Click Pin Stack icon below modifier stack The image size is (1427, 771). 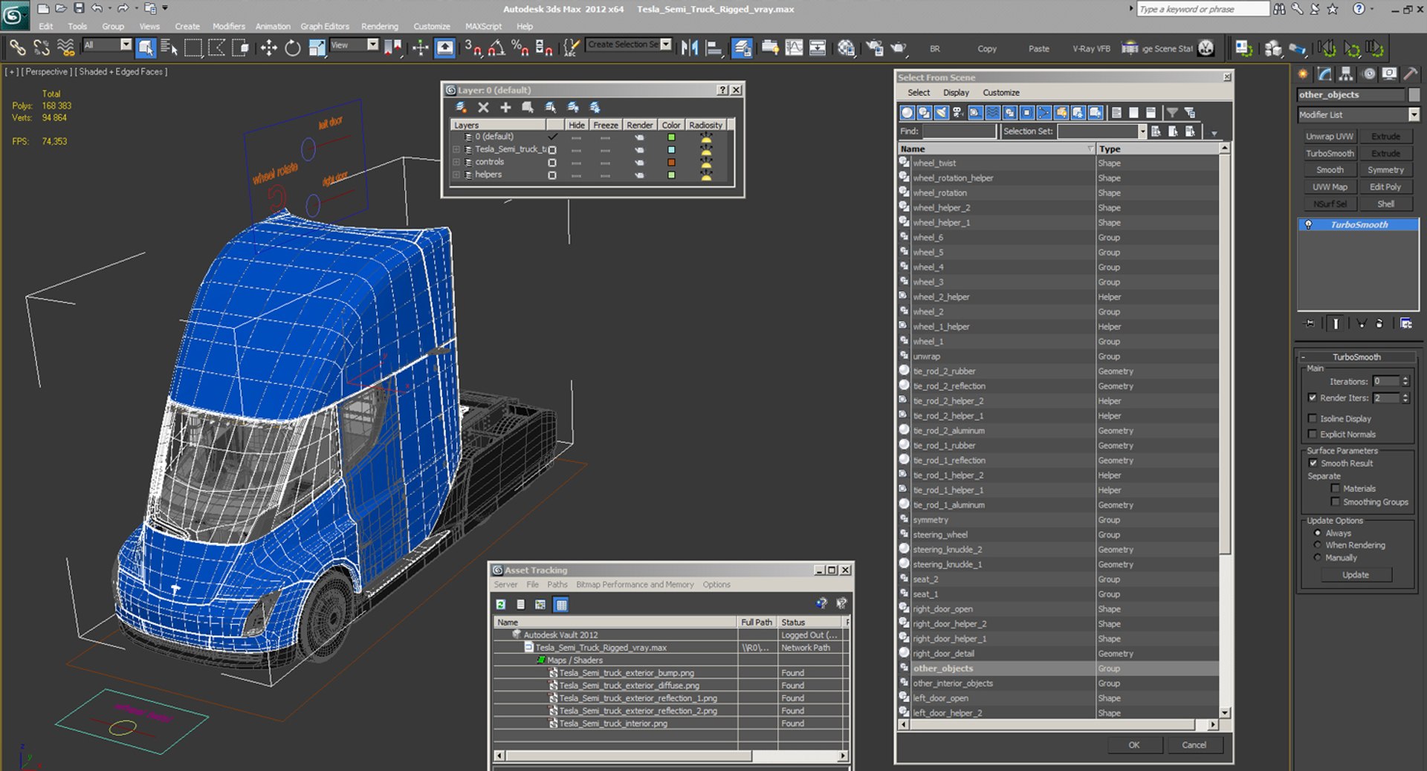click(x=1310, y=323)
